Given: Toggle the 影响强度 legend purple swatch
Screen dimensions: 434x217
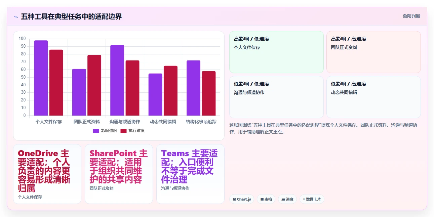Looking at the screenshot, I should 96,131.
